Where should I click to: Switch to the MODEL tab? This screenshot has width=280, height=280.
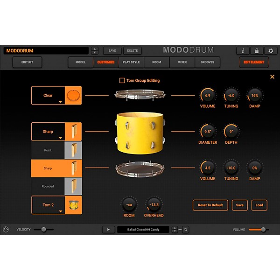click(80, 62)
